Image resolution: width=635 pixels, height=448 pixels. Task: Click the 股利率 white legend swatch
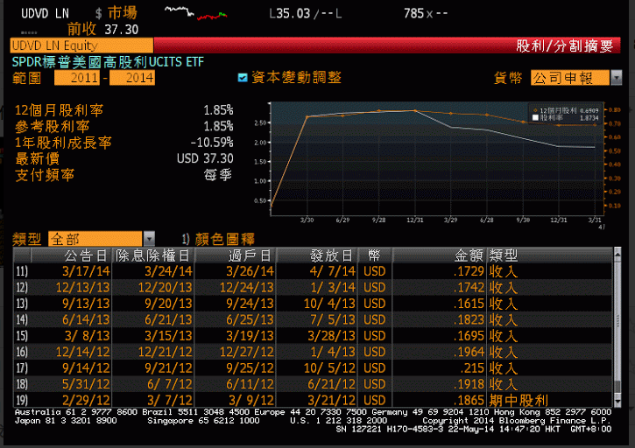pos(535,118)
